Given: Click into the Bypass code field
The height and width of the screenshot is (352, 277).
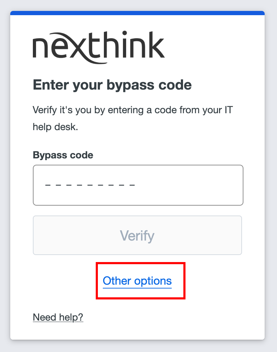Looking at the screenshot, I should pyautogui.click(x=138, y=185).
